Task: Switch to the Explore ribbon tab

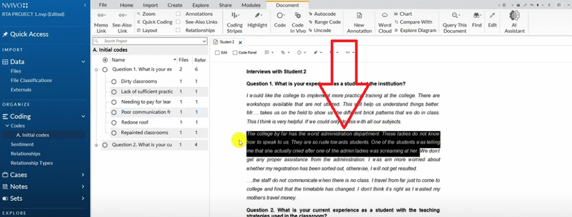Action: [201, 5]
